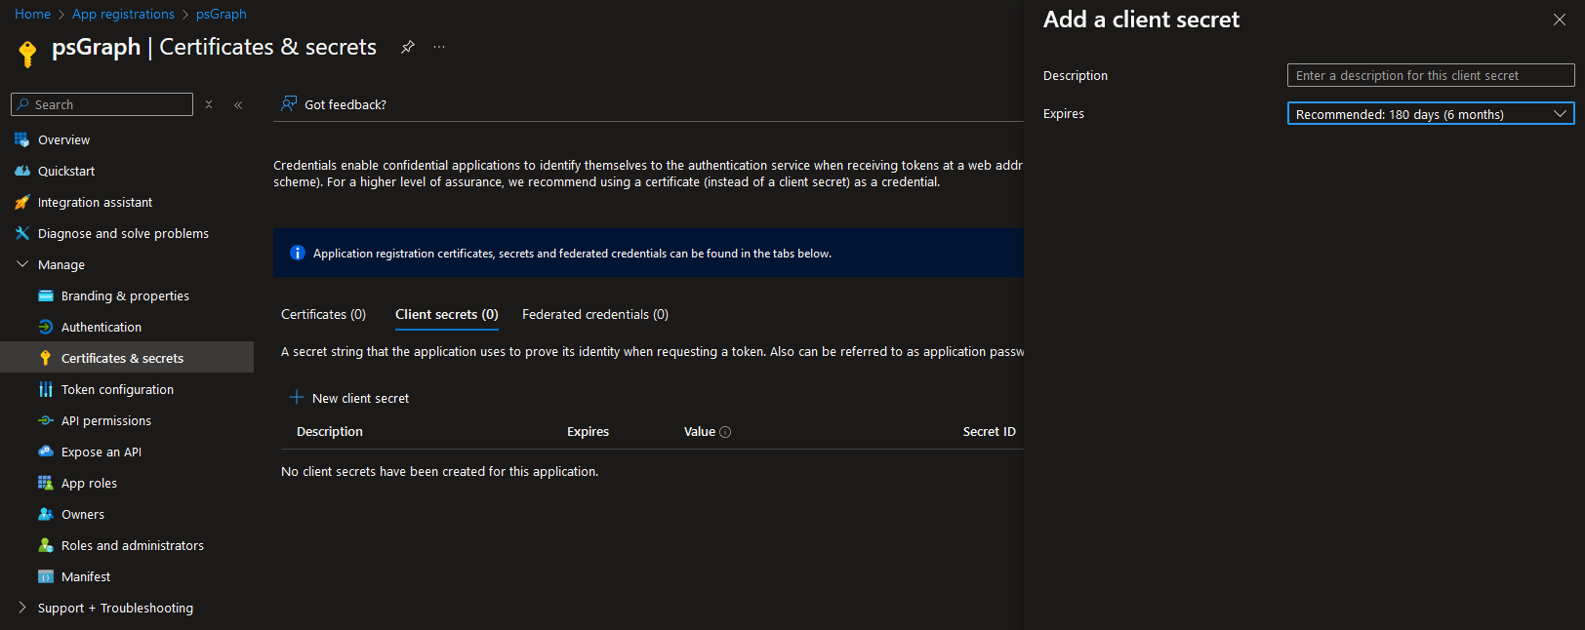Click the Integration assistant rocket icon
1585x630 pixels.
point(21,202)
